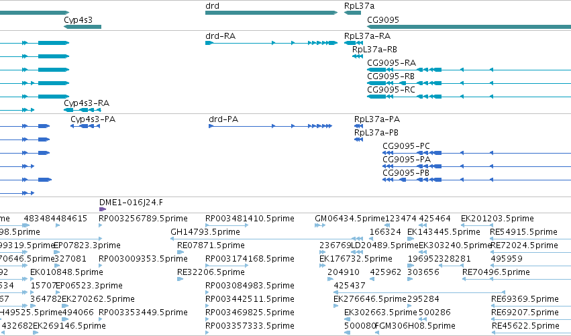
Task: Click the RP003481410.5prime EST label
Action: pos(250,219)
